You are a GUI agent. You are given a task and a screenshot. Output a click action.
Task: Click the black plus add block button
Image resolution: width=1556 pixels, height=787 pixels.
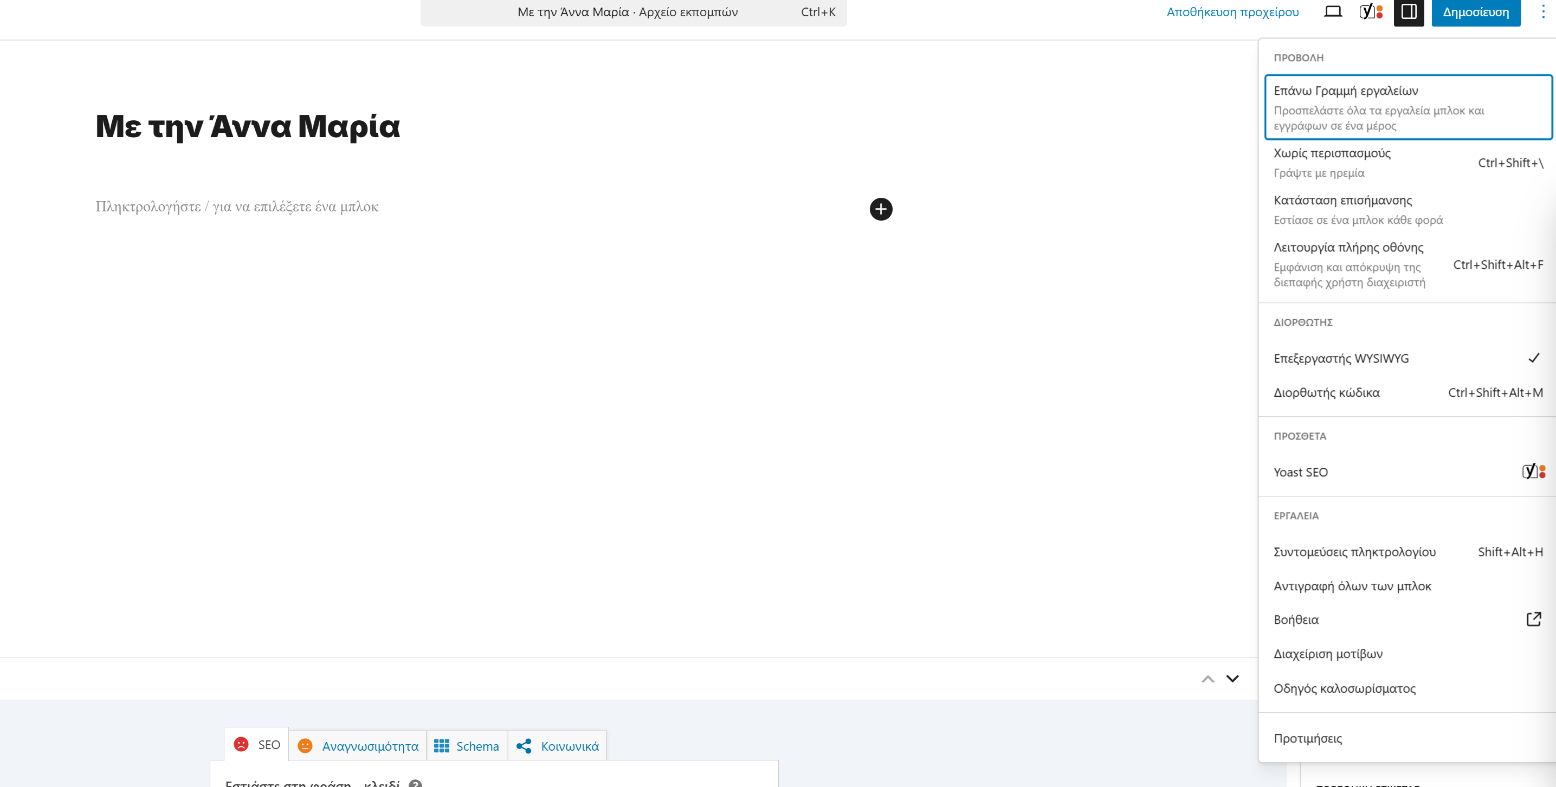[x=881, y=209]
